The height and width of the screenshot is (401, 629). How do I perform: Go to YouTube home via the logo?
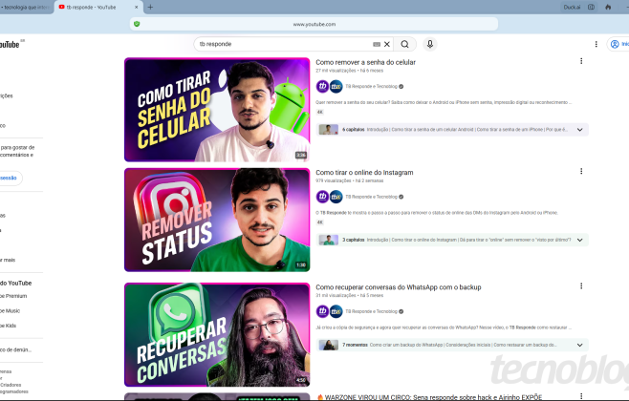(x=10, y=44)
